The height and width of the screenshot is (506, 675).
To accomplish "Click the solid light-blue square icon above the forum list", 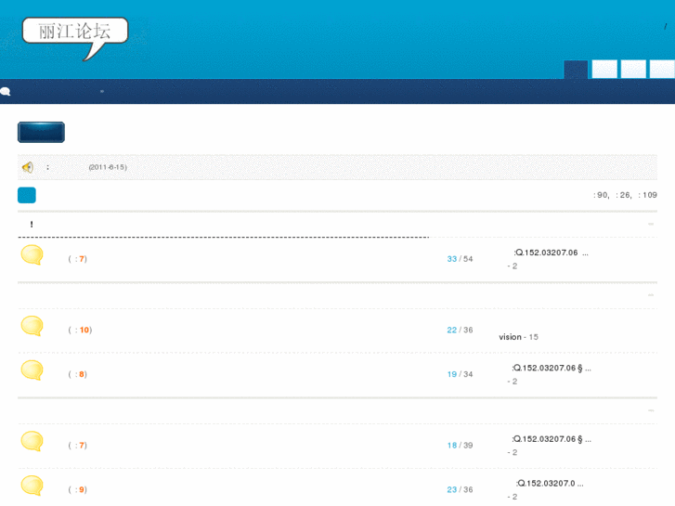I will (x=27, y=195).
